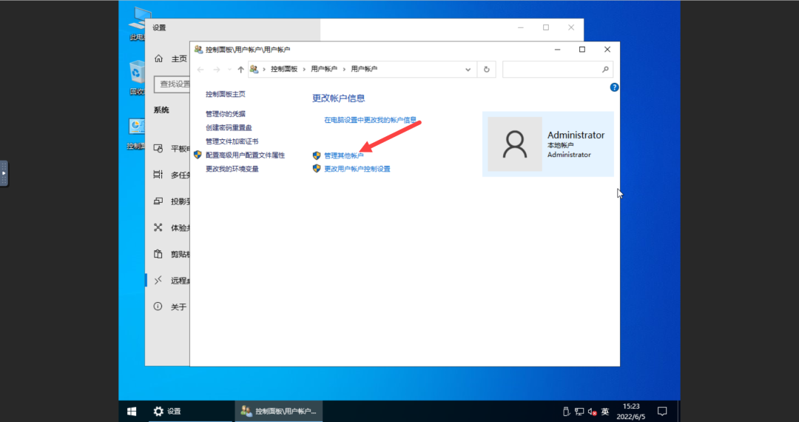Expand the chevron after 控制面板 in breadcrumb

(x=304, y=69)
